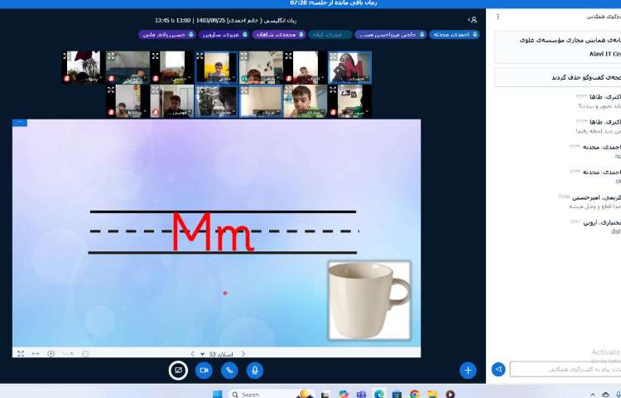This screenshot has width=621, height=398.
Task: Zoom out of the slide
Action: tap(85, 353)
